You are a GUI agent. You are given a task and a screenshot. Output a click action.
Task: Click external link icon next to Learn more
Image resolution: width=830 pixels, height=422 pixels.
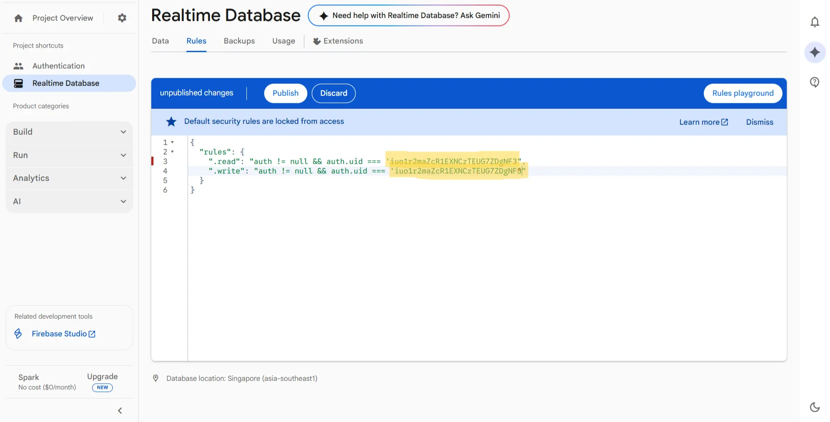tap(725, 122)
